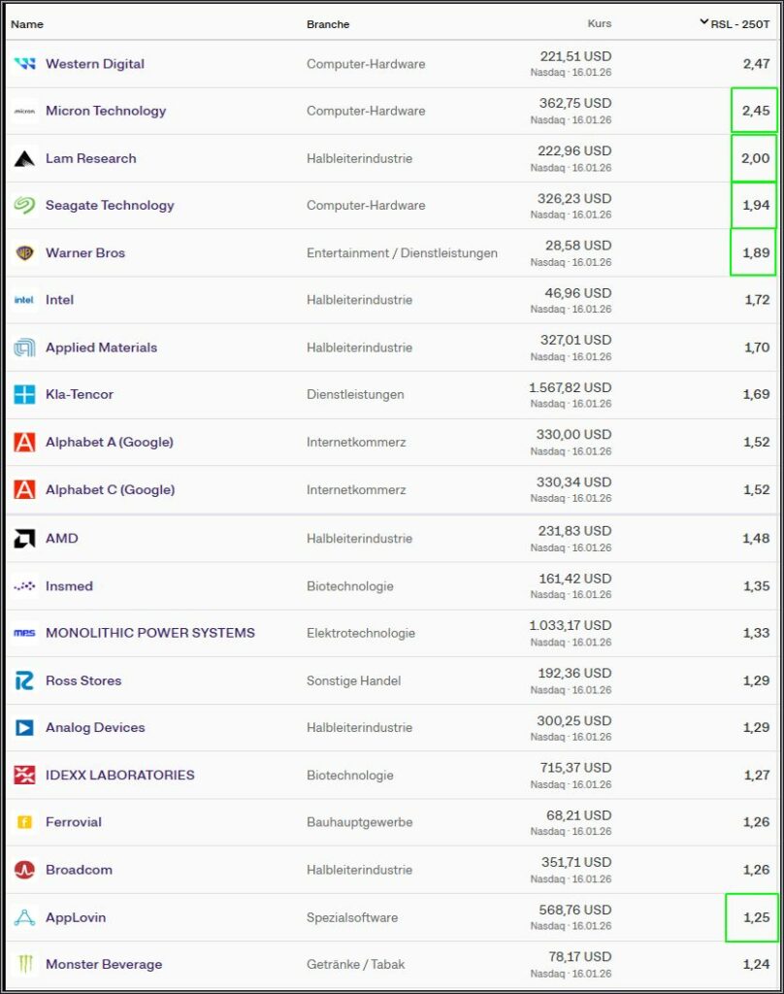The height and width of the screenshot is (994, 784).
Task: Open the IDEXX LABORATORIES link
Action: [120, 775]
